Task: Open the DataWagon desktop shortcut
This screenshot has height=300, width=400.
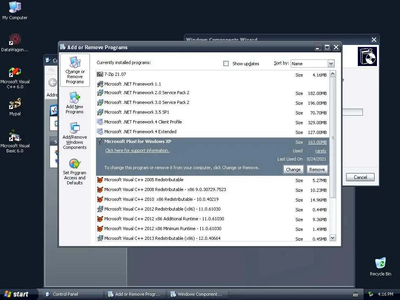Action: pos(15,42)
